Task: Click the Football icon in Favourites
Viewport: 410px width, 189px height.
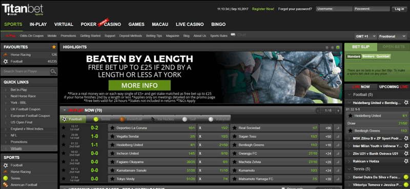Action: 6,61
